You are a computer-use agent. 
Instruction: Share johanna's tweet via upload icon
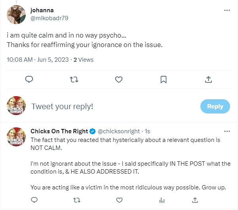(208, 79)
